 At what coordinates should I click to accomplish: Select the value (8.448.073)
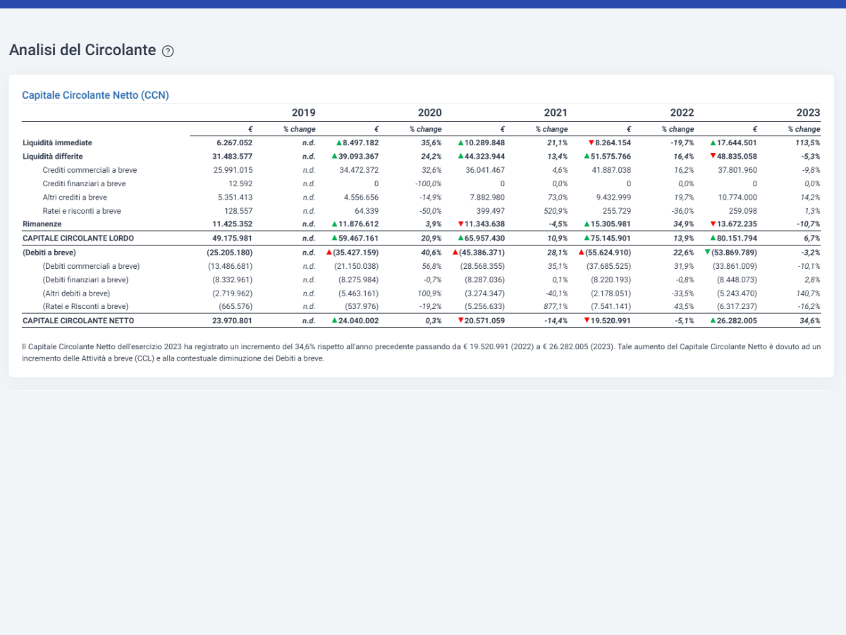737,279
